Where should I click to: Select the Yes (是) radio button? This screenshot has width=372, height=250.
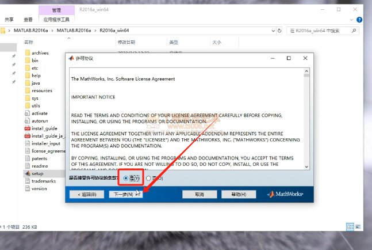coord(126,178)
